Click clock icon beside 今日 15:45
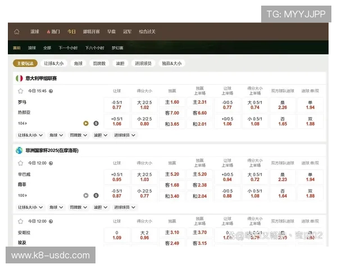The width and height of the screenshot is (337, 269). (x=51, y=91)
